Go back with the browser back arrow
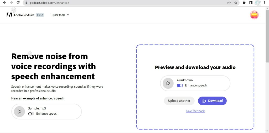269x133 pixels. [x=5, y=3]
